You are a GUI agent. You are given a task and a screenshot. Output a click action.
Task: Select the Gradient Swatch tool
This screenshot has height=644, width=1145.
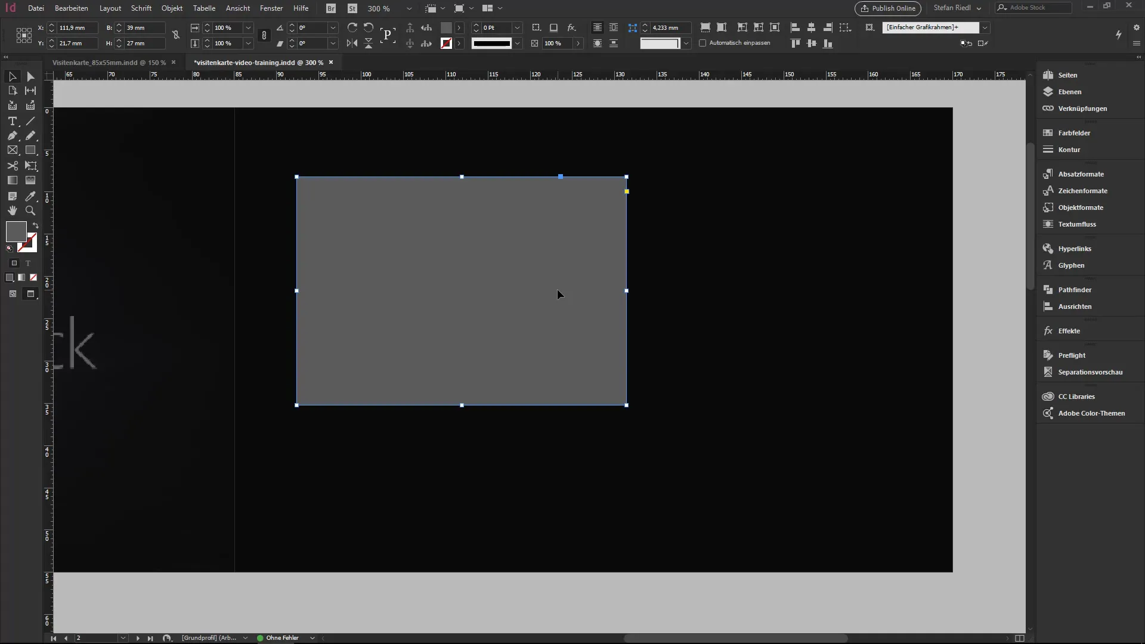point(13,180)
